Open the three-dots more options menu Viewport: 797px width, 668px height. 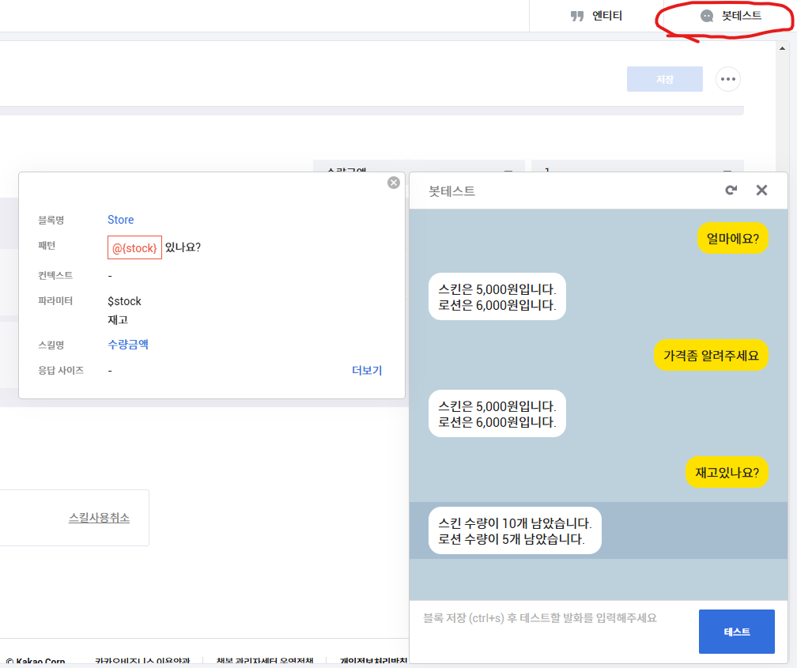coord(728,79)
